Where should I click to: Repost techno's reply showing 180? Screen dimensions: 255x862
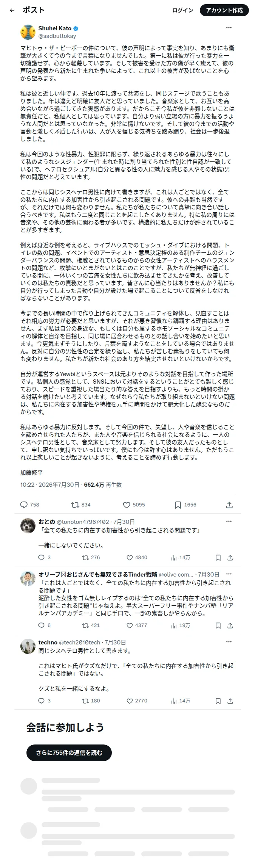pos(91,701)
